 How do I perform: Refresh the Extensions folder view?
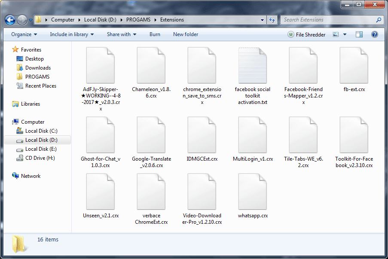point(272,20)
